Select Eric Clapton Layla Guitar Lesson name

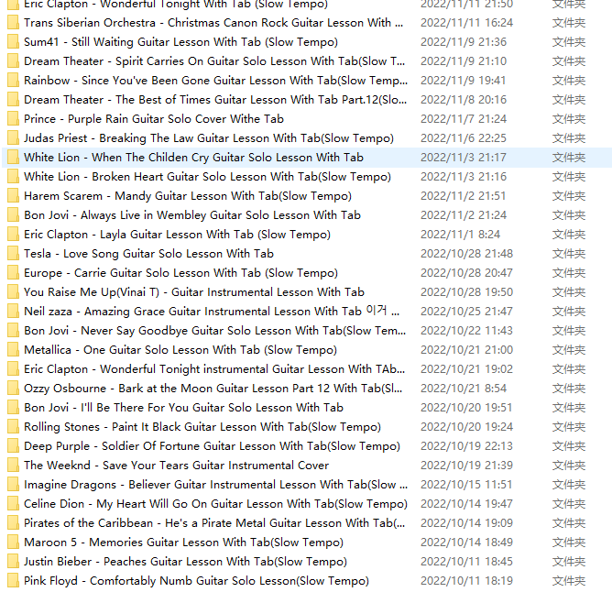tap(177, 235)
